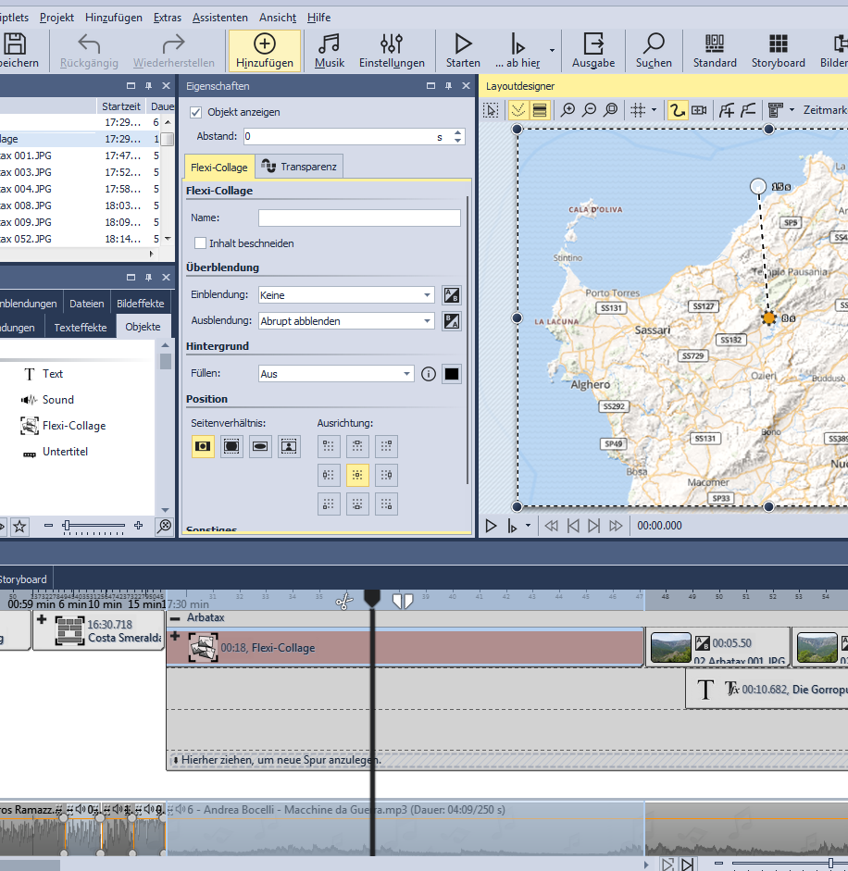This screenshot has height=871, width=848.
Task: Open the Ausblendung dropdown list
Action: [427, 321]
